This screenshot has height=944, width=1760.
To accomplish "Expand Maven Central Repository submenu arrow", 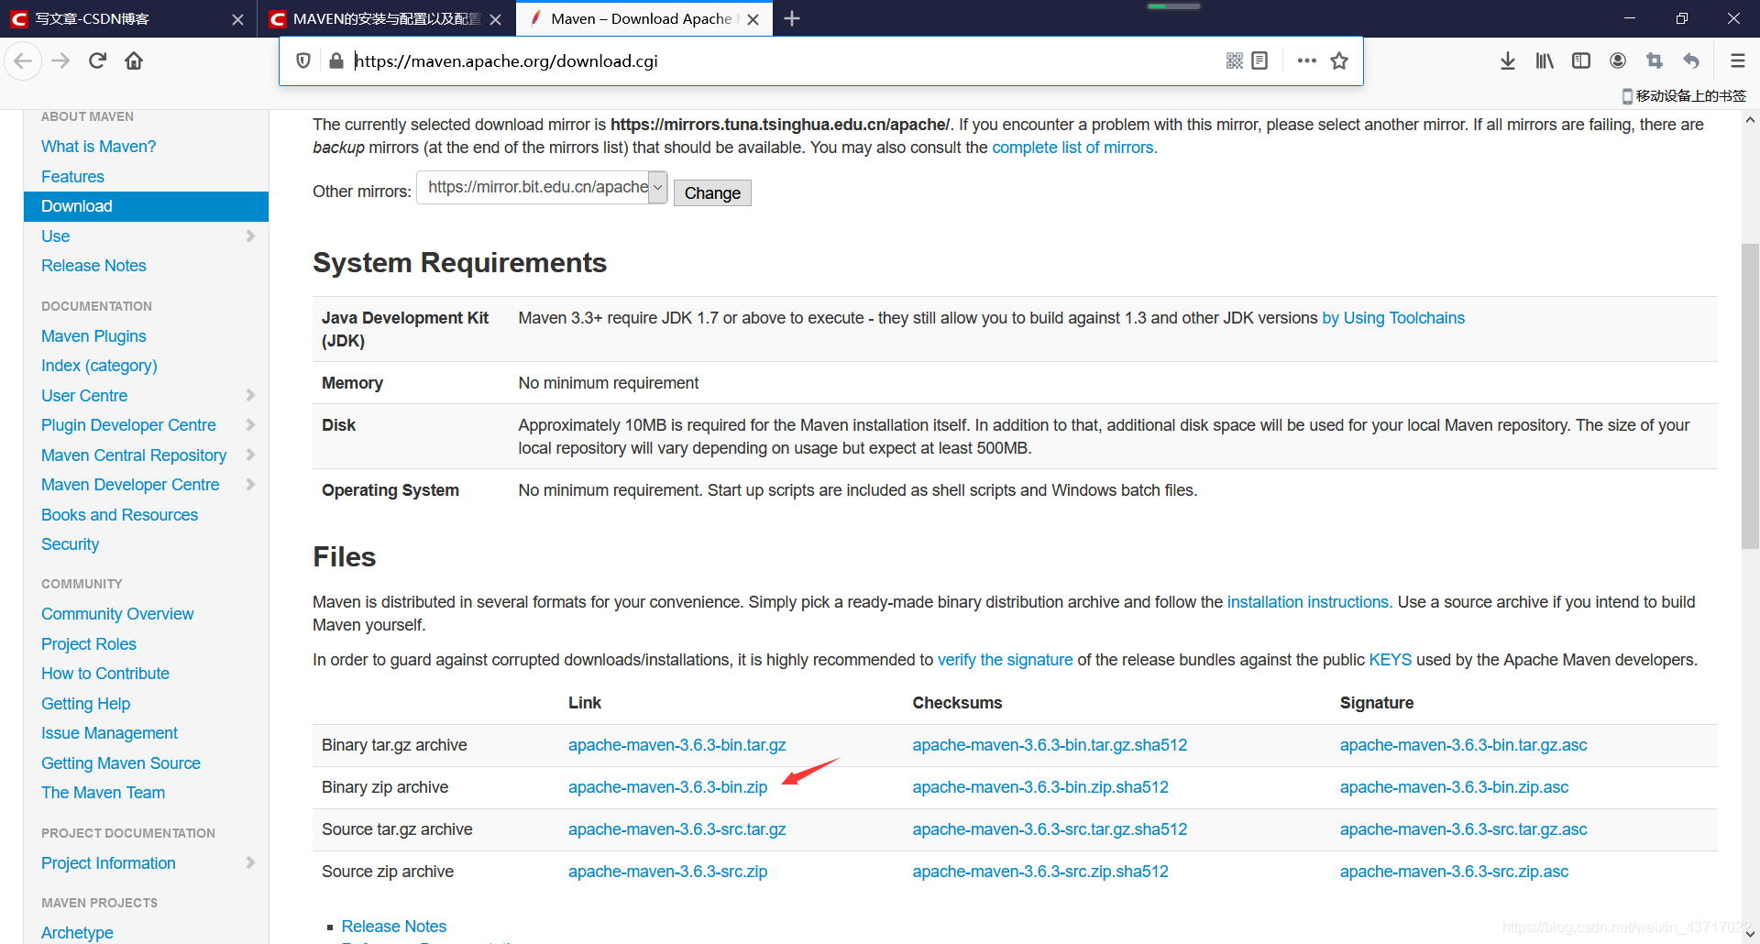I will point(250,455).
